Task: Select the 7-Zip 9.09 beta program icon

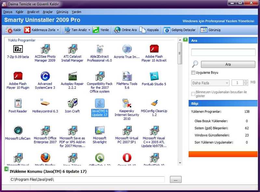Action: tap(18, 49)
